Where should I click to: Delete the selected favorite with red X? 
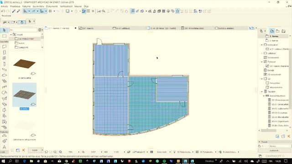[x=23, y=150]
